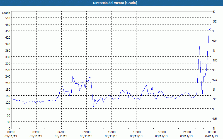
Task: Select the 09:00 time axis label
Action: (86, 132)
